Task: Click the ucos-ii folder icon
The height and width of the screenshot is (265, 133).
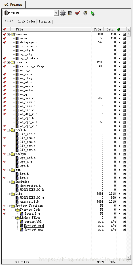Action: click(x=13, y=62)
